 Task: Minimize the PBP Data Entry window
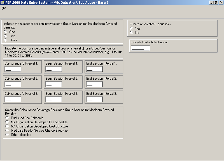click(x=211, y=3)
